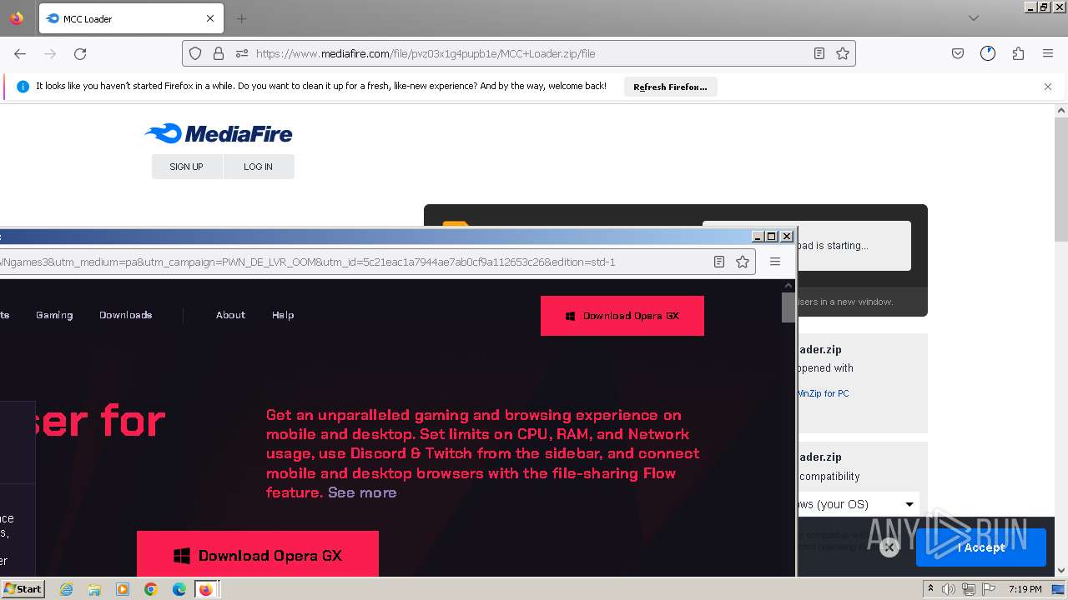This screenshot has height=600, width=1068.
Task: Bookmark the popup page with star
Action: [743, 262]
